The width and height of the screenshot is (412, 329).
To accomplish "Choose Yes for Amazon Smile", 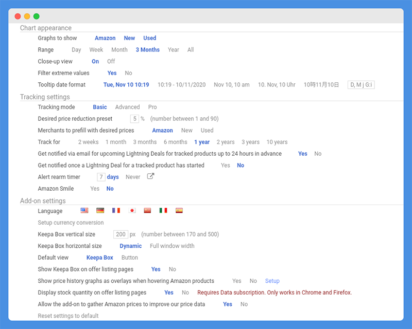I will click(95, 189).
